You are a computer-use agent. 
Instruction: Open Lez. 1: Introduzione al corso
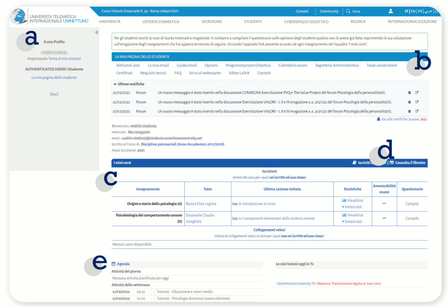point(254,204)
